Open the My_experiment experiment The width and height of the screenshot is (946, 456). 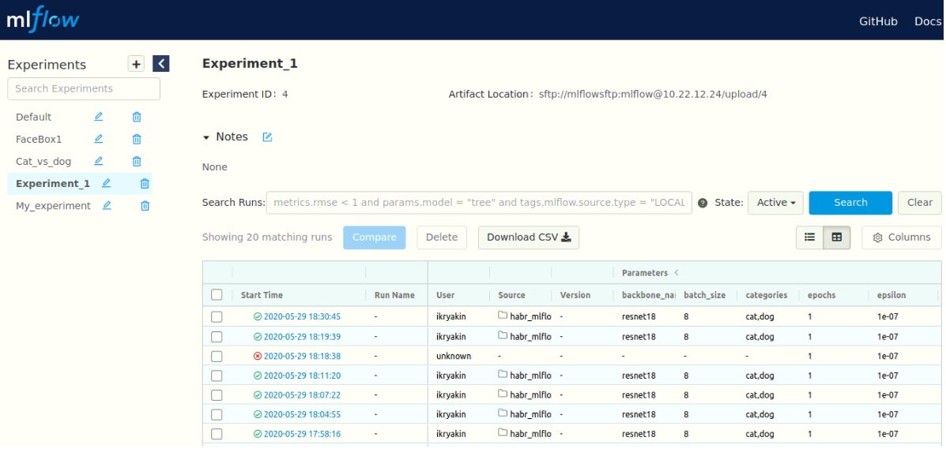(x=53, y=206)
